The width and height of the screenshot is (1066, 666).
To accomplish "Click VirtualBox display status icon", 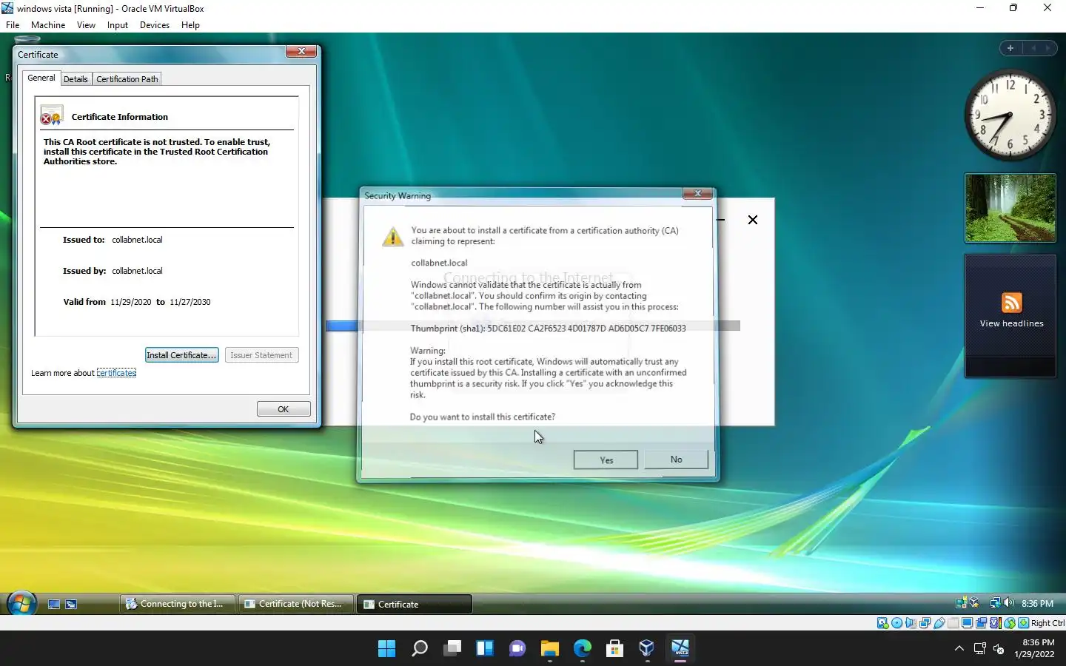I will pyautogui.click(x=968, y=623).
